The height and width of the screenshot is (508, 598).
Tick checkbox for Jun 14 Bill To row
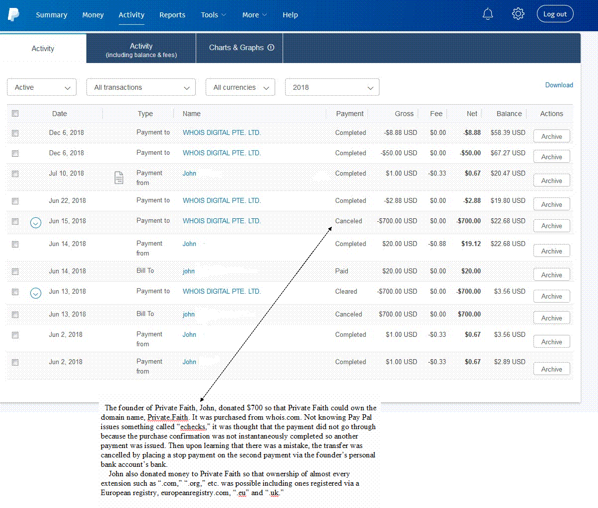tap(15, 271)
